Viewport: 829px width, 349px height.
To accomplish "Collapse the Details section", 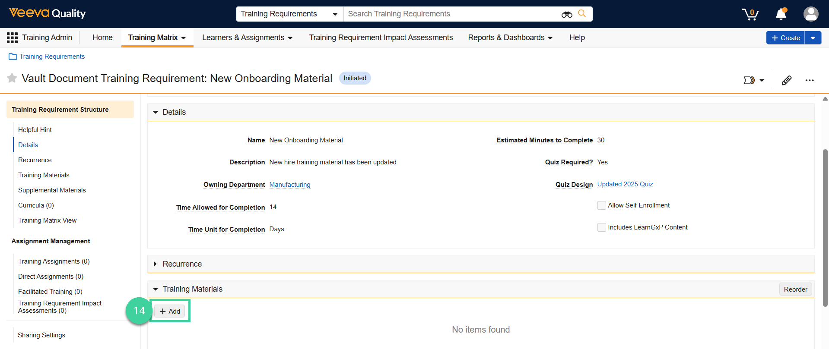I will [x=156, y=112].
